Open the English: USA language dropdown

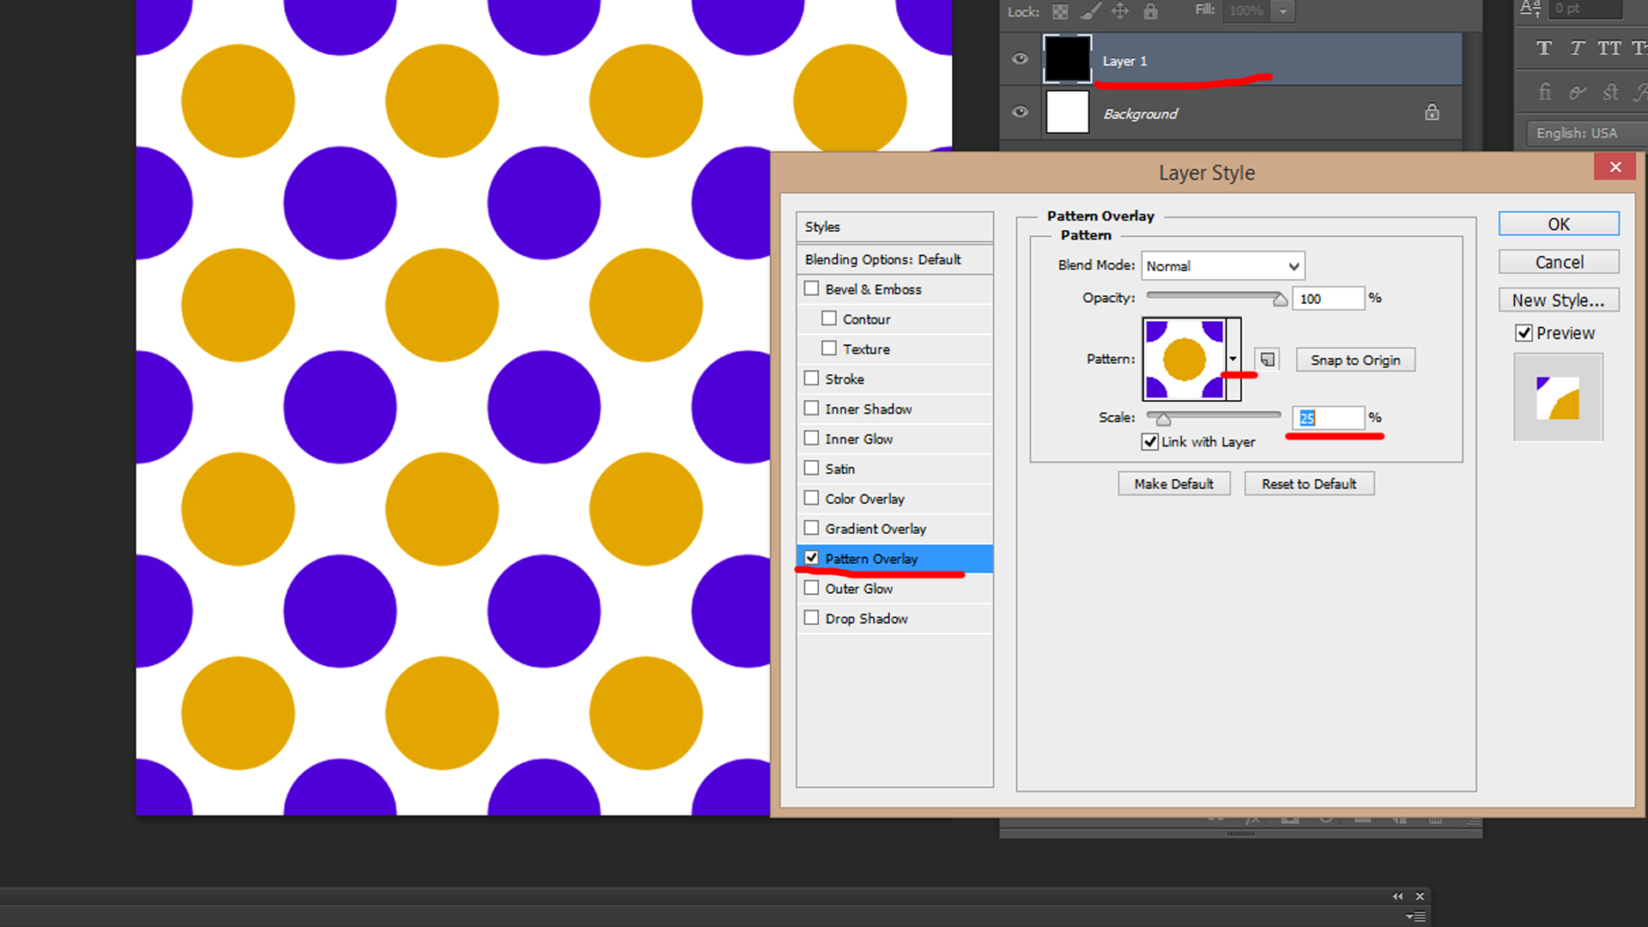1586,133
